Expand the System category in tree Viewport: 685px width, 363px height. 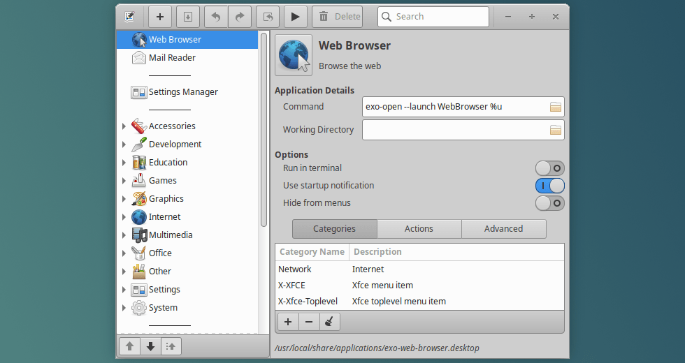(x=124, y=308)
